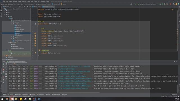180x101 pixels.
Task: Open Run panel settings gear
Action: 174,61
